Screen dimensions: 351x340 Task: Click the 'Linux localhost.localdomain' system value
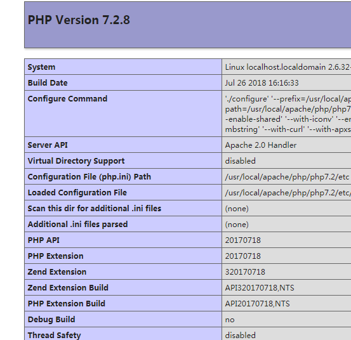(x=288, y=67)
